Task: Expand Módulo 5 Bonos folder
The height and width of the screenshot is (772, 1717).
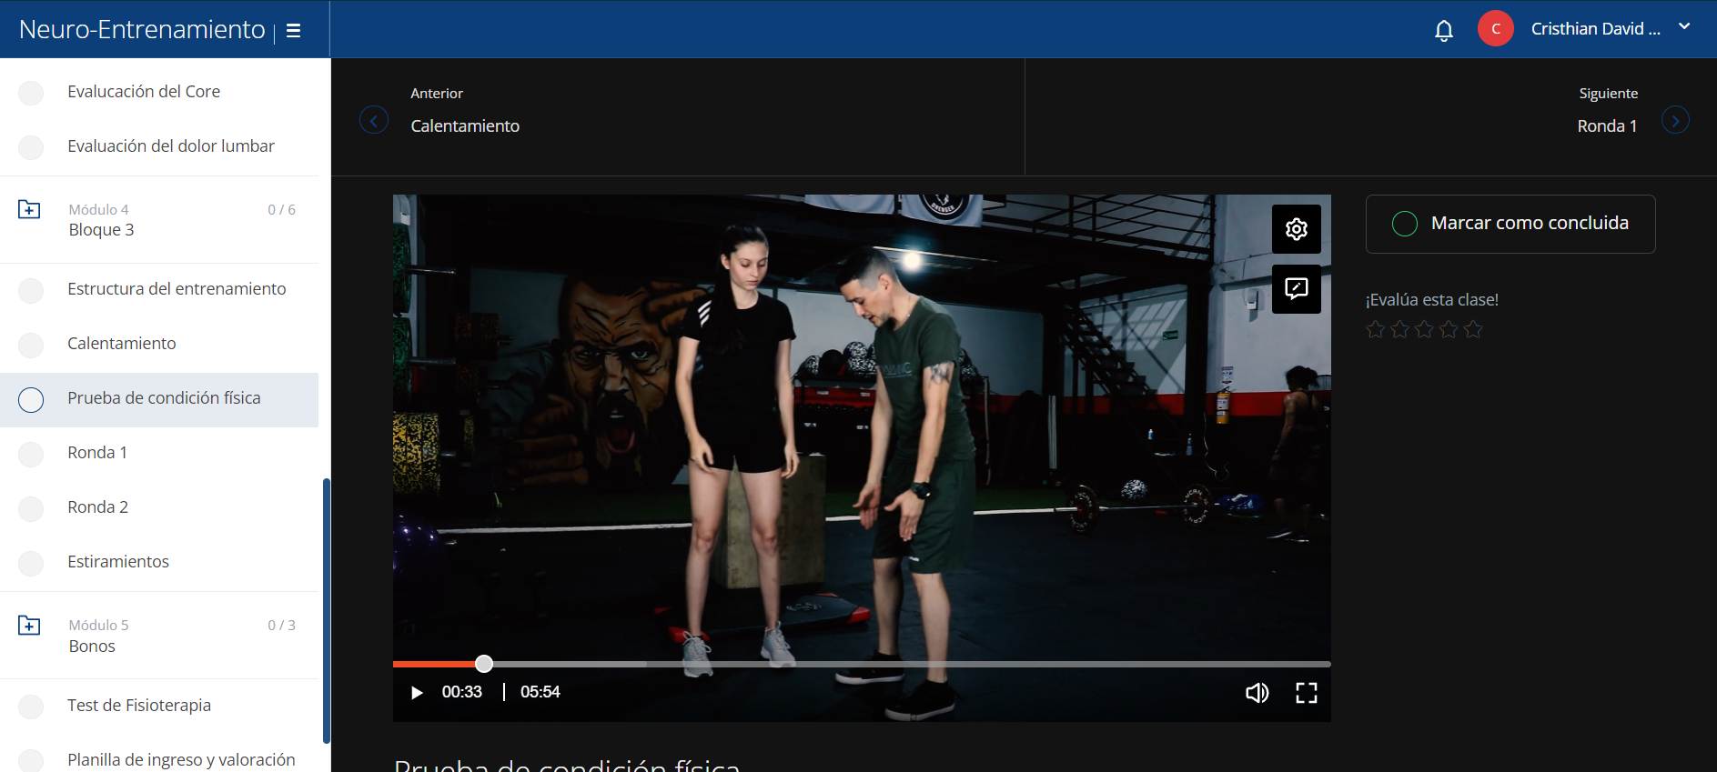Action: pyautogui.click(x=29, y=626)
